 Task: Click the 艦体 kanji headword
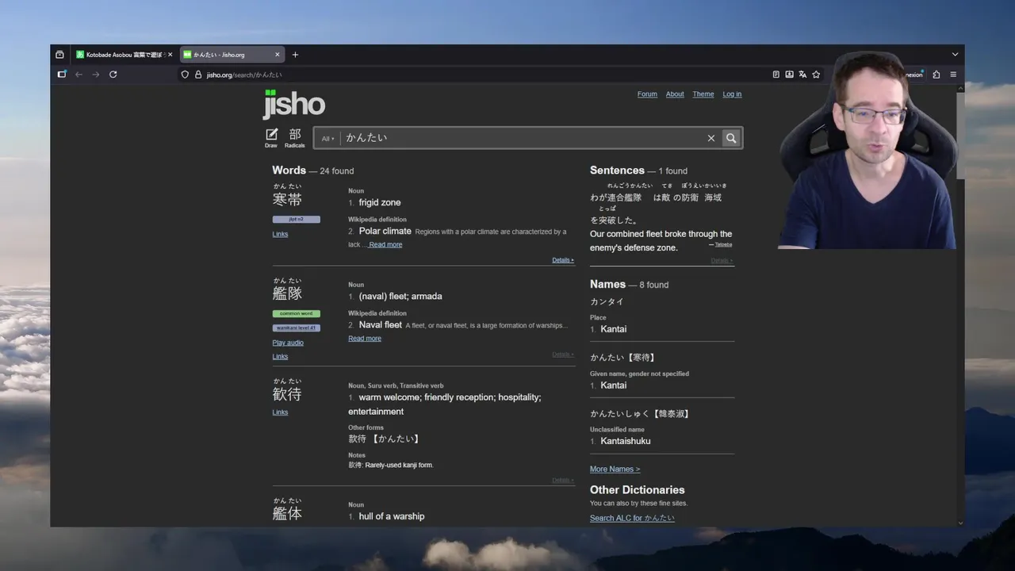[x=287, y=514]
